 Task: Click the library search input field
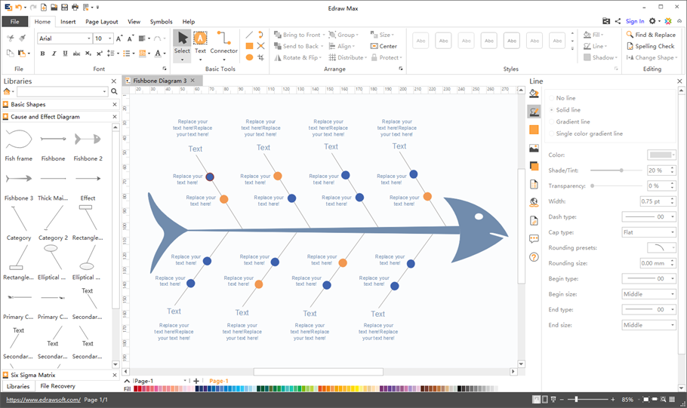(62, 92)
